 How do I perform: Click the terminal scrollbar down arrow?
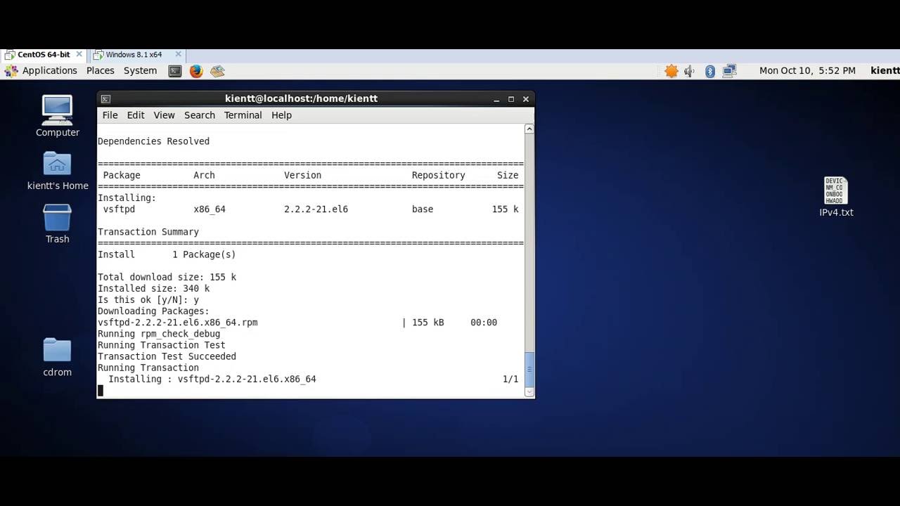[x=529, y=392]
